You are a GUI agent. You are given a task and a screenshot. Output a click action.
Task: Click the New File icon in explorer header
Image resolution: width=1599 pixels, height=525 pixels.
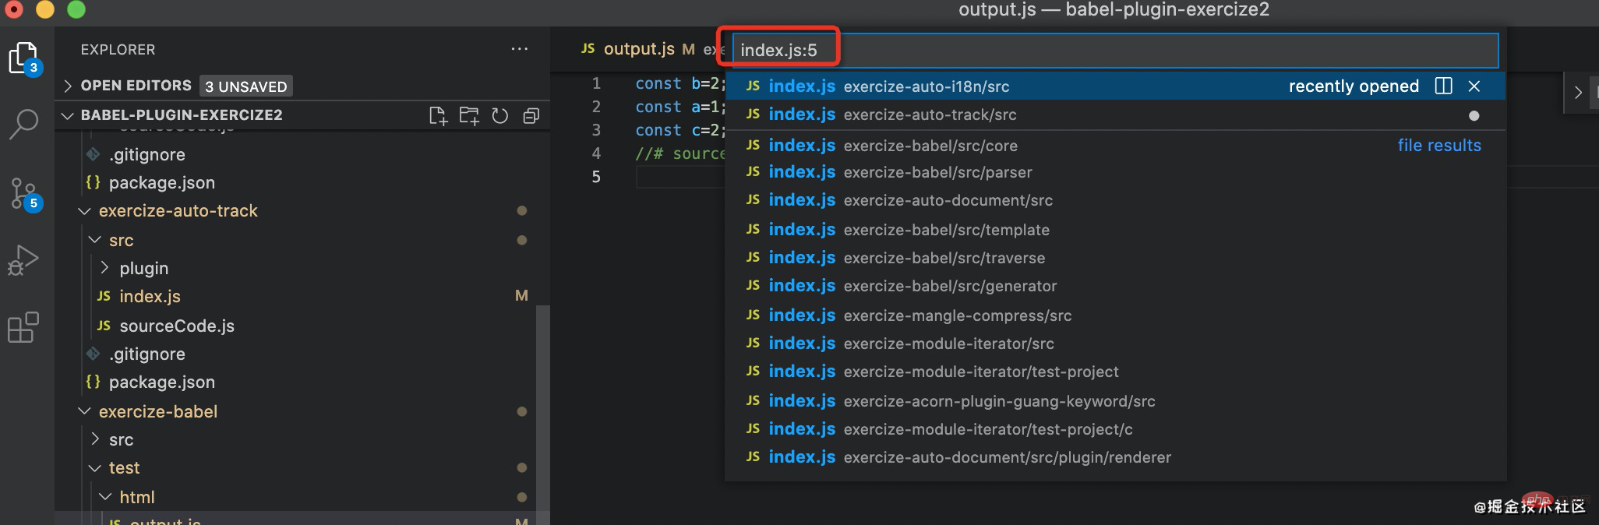pos(438,116)
